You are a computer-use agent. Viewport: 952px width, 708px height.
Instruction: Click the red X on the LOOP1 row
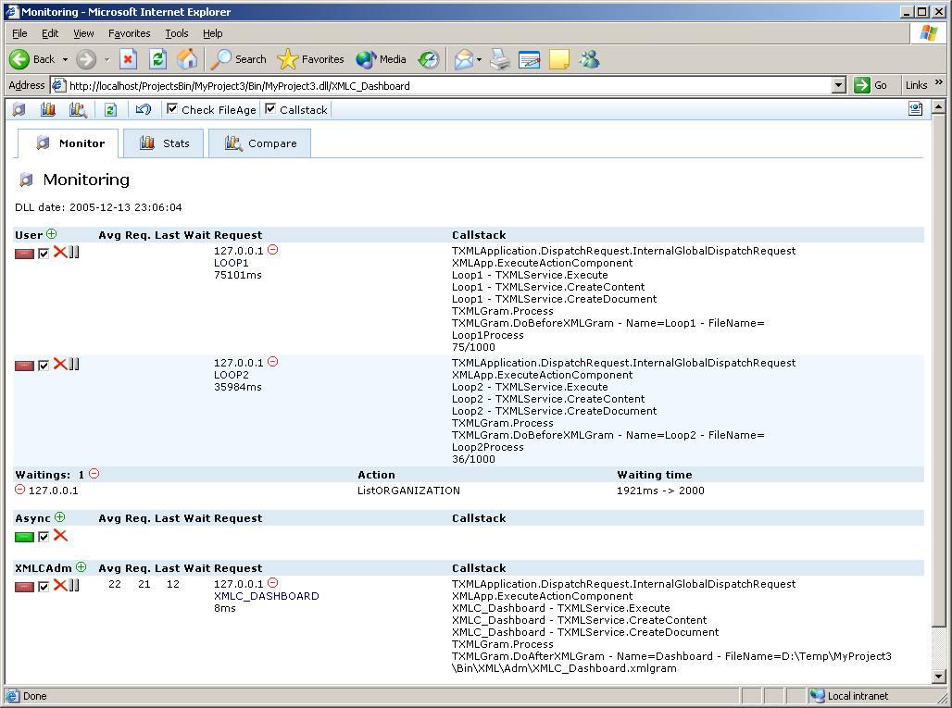pos(60,252)
